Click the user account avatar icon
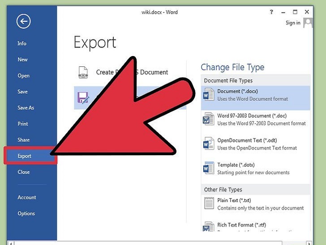Screen dimensions: 326x245 (308, 23)
